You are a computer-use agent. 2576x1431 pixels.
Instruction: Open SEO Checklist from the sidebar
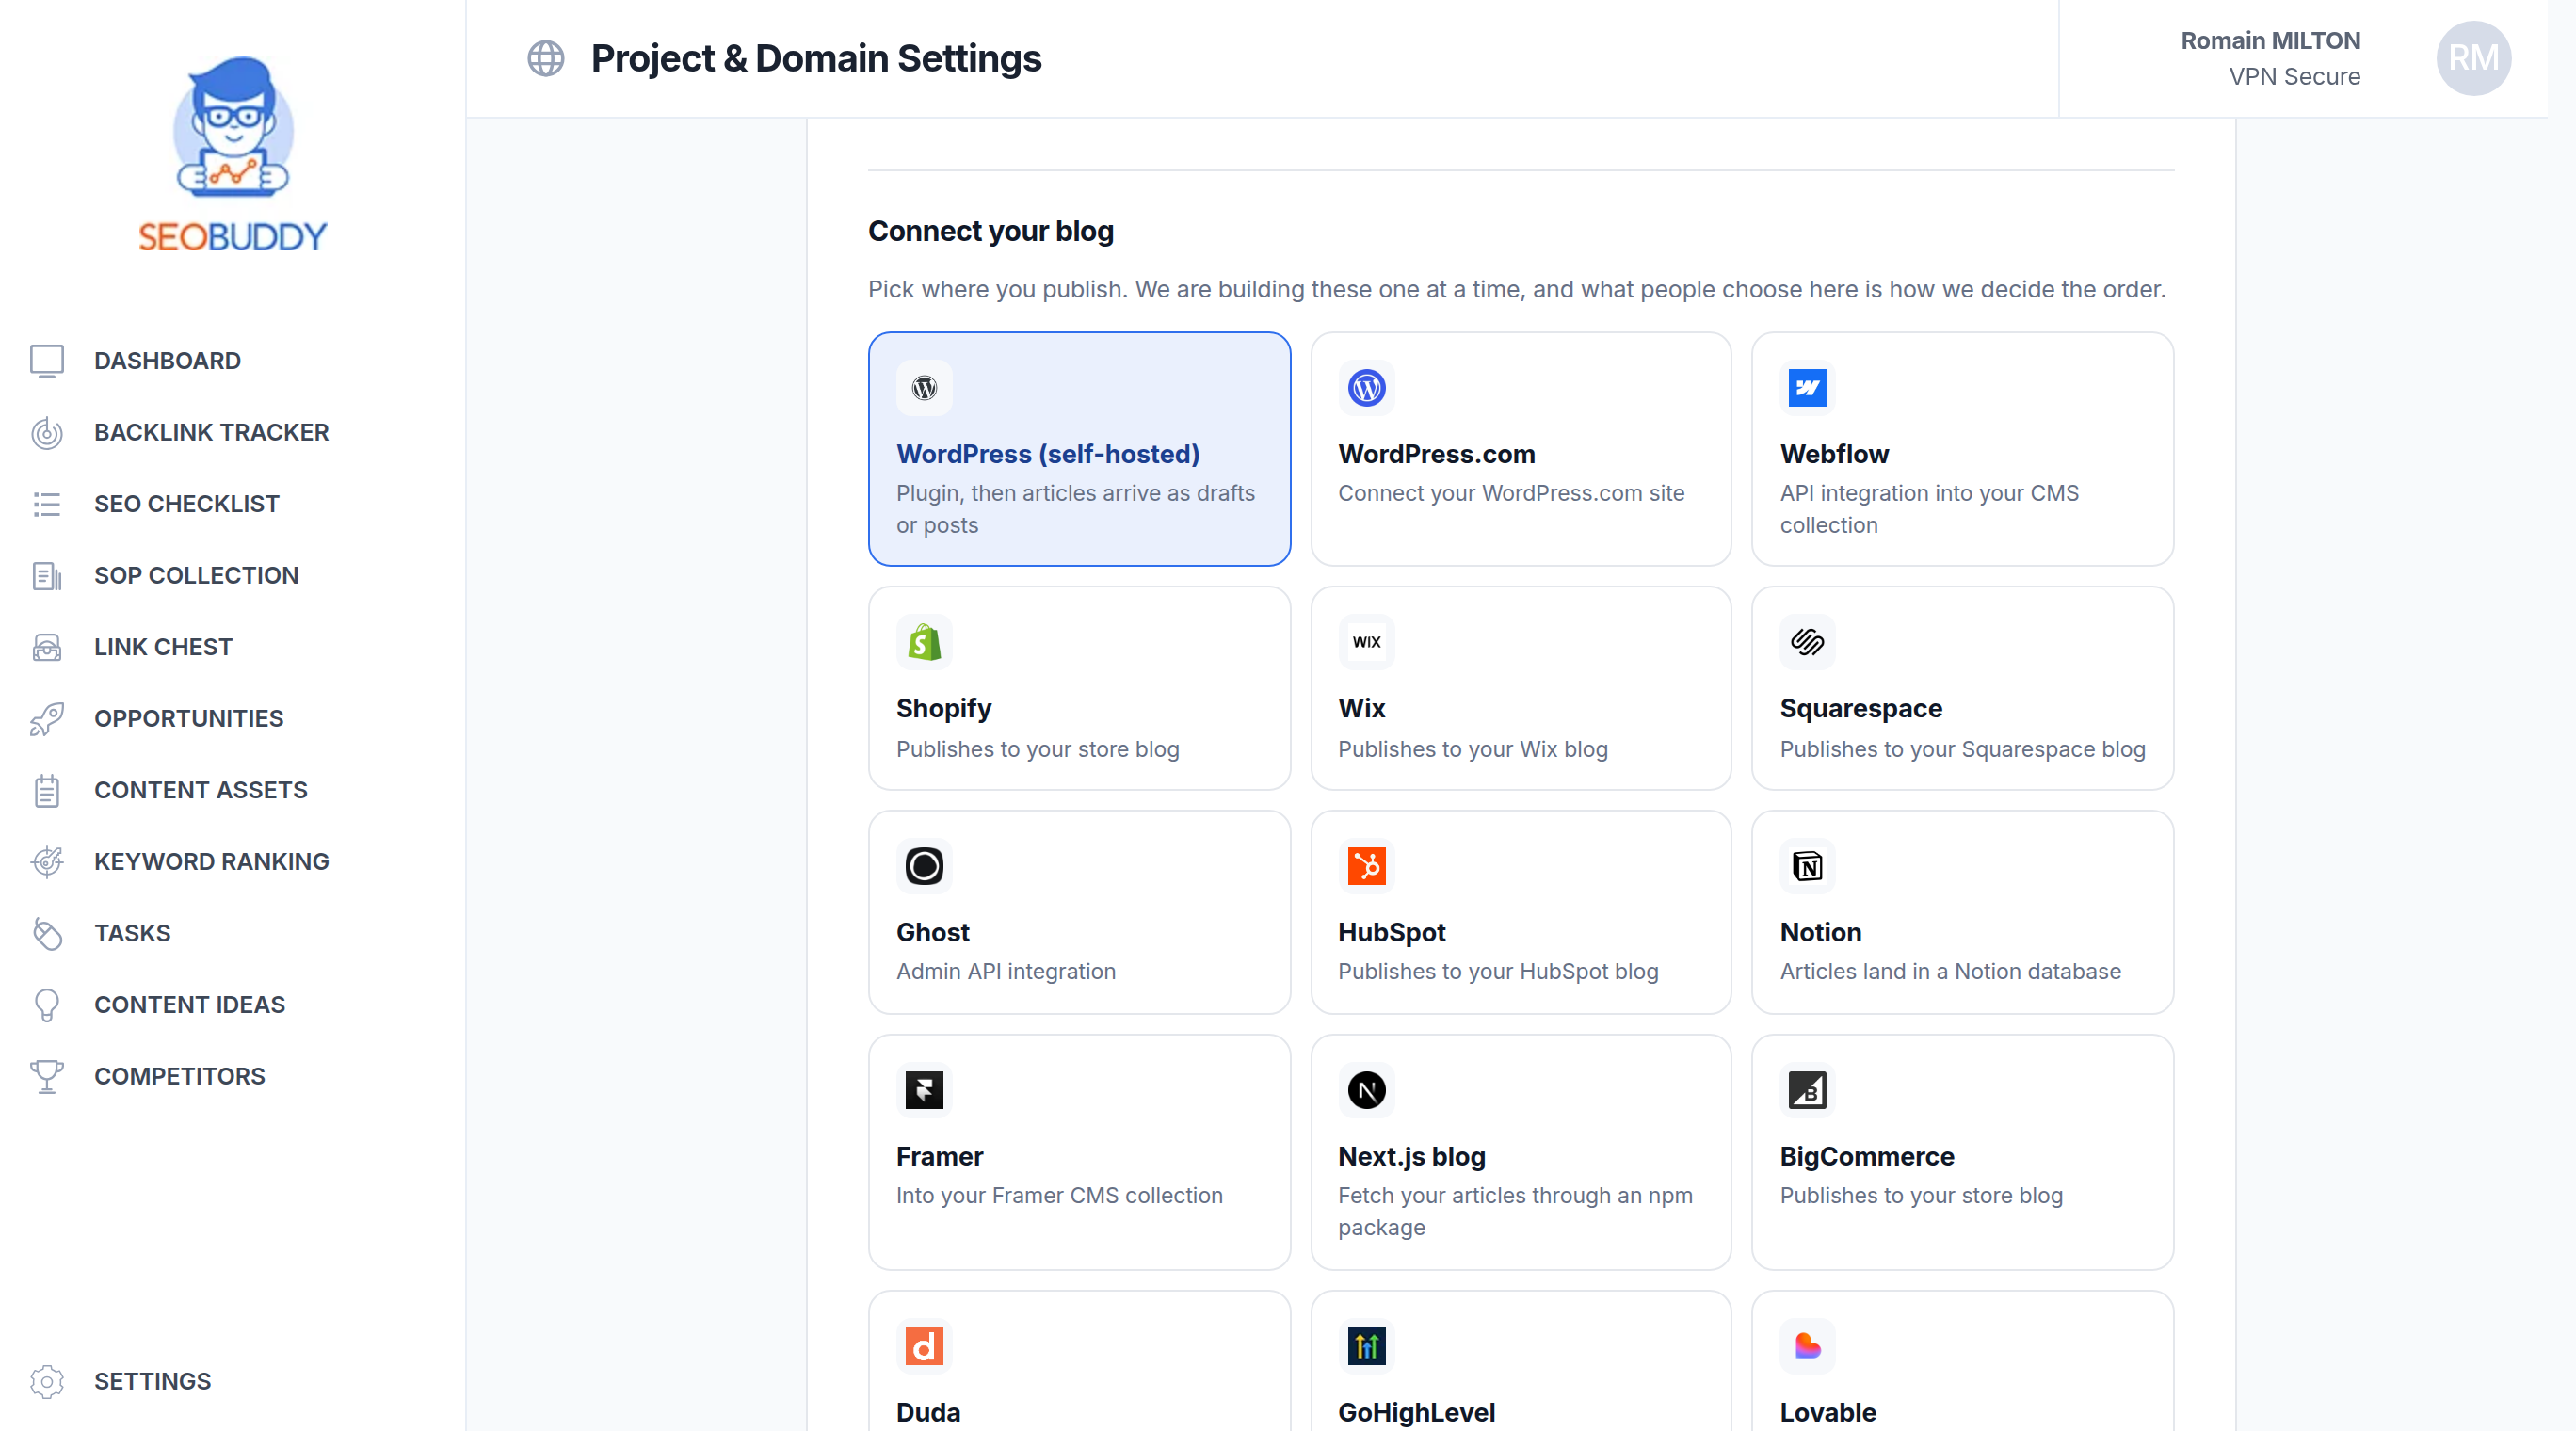186,504
